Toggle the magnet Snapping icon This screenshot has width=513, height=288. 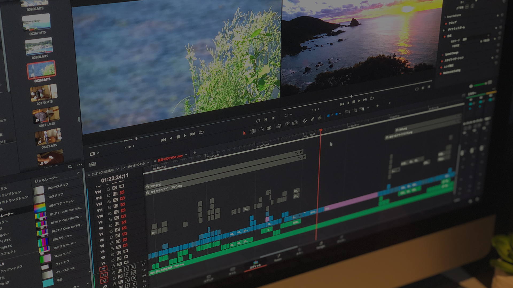pos(305,121)
